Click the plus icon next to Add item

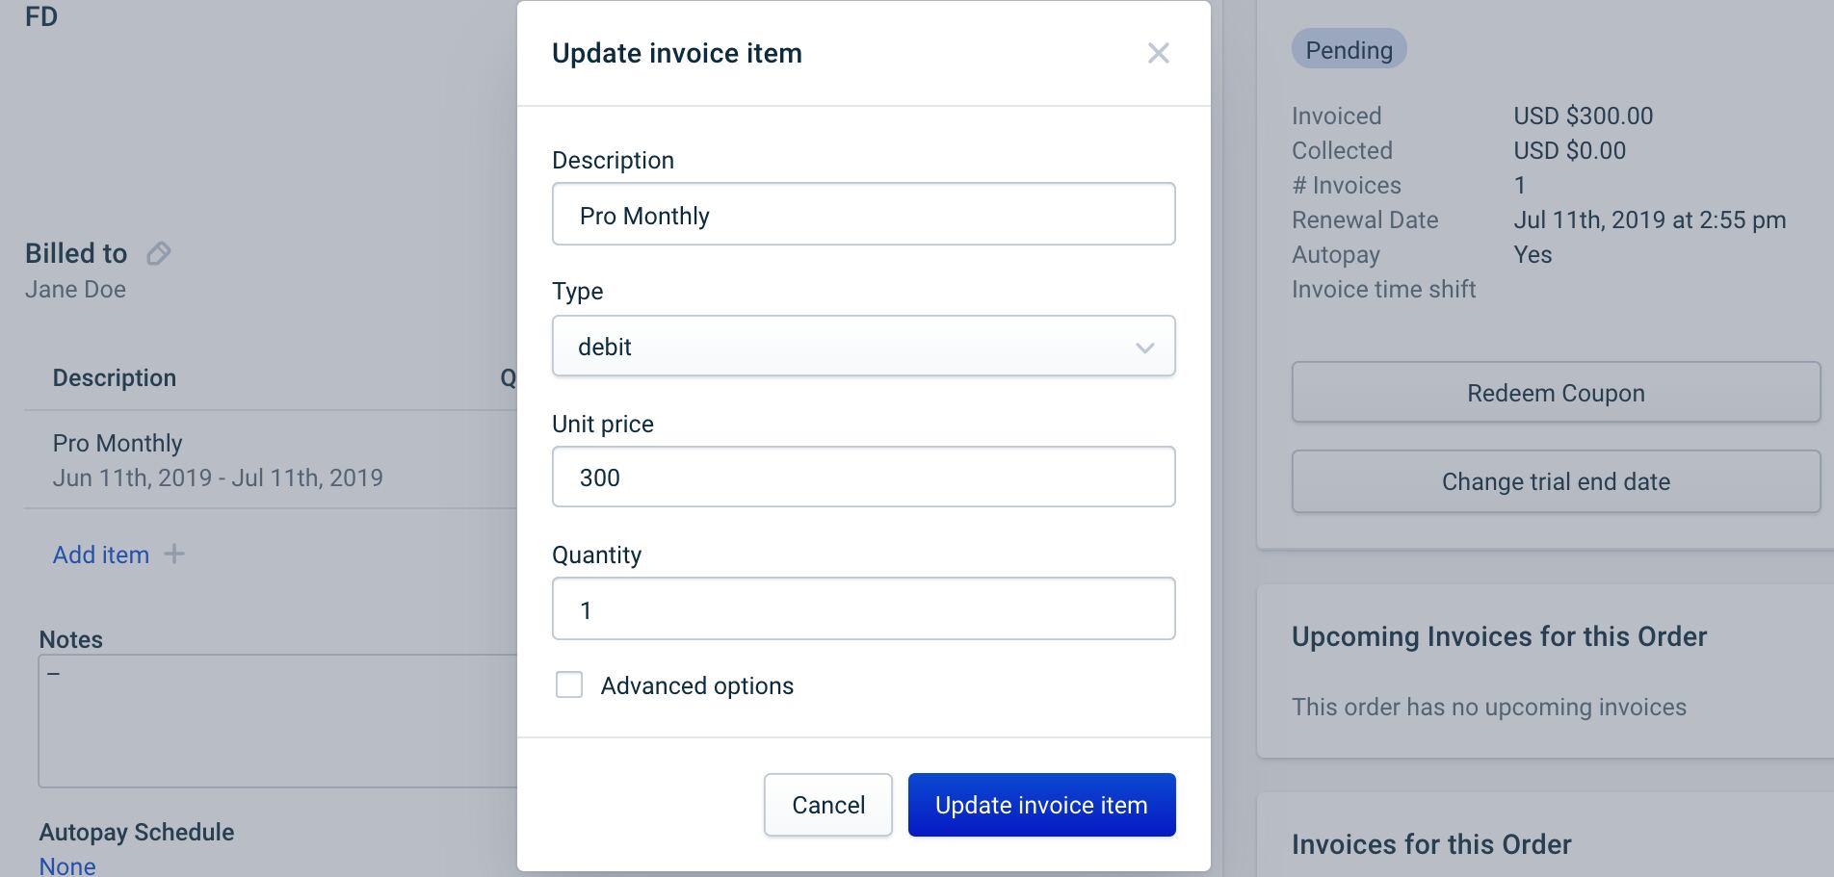pyautogui.click(x=174, y=555)
